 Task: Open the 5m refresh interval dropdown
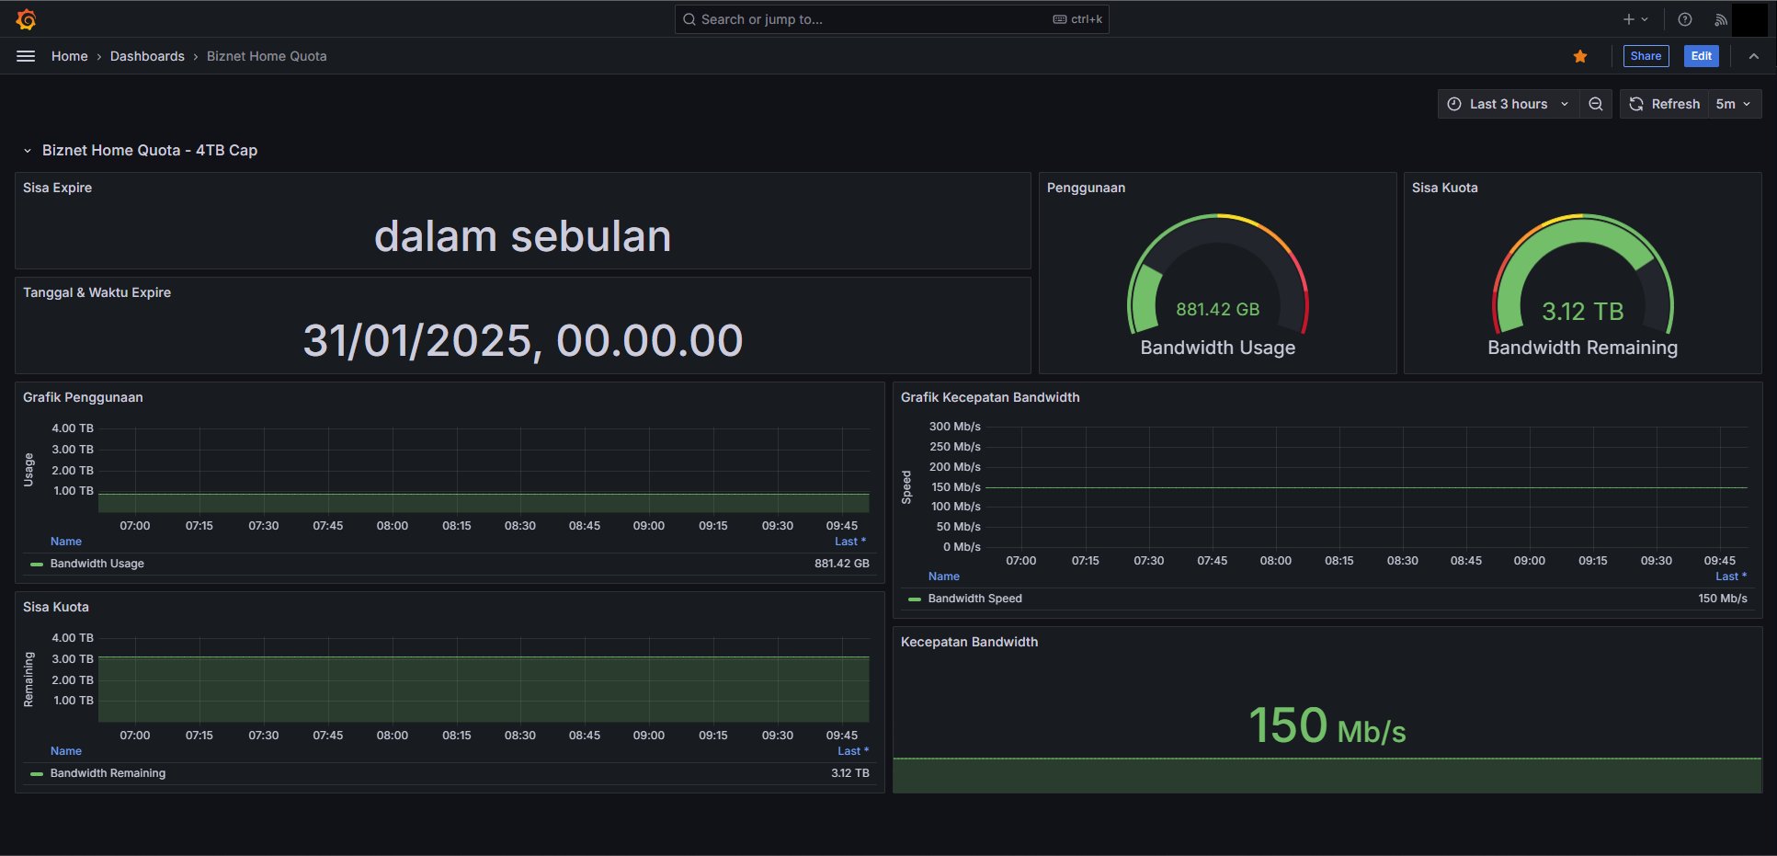pos(1734,104)
